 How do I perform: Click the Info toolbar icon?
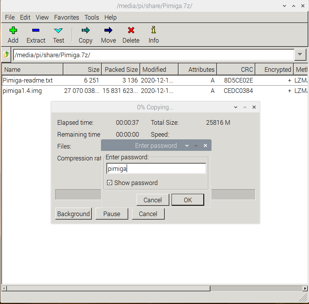(x=154, y=30)
